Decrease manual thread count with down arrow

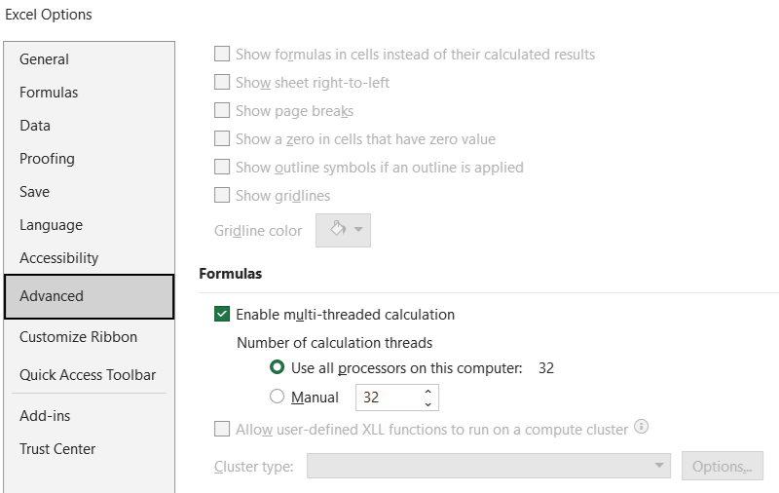click(x=427, y=403)
